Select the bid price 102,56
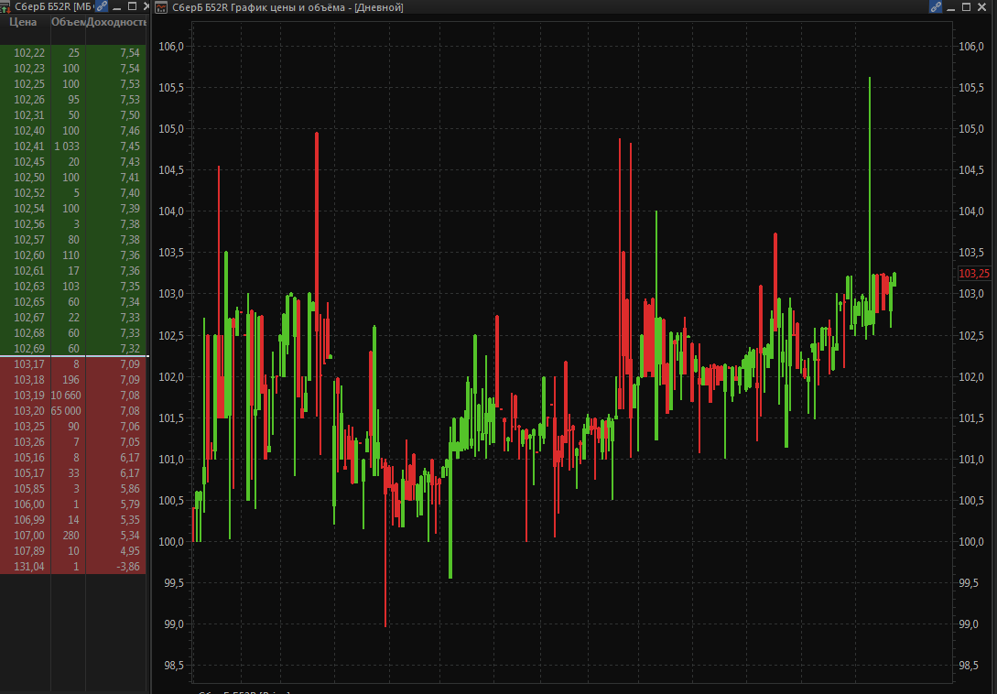The image size is (997, 694). point(29,224)
